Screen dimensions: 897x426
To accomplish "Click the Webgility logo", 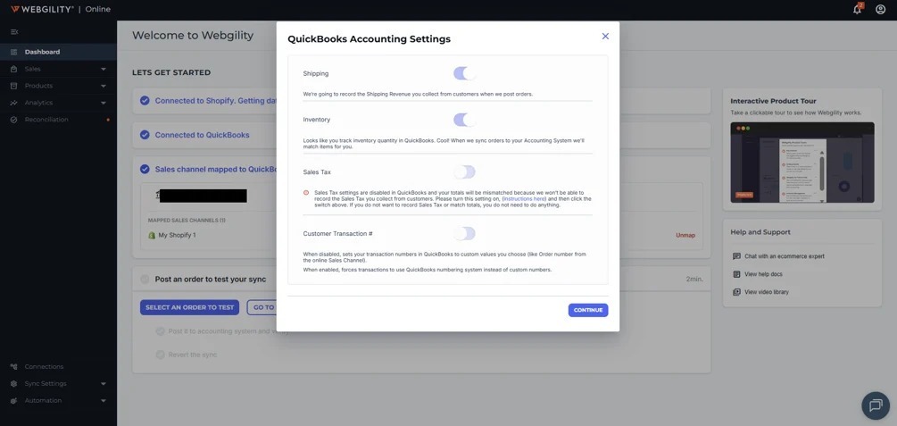I will pos(42,9).
